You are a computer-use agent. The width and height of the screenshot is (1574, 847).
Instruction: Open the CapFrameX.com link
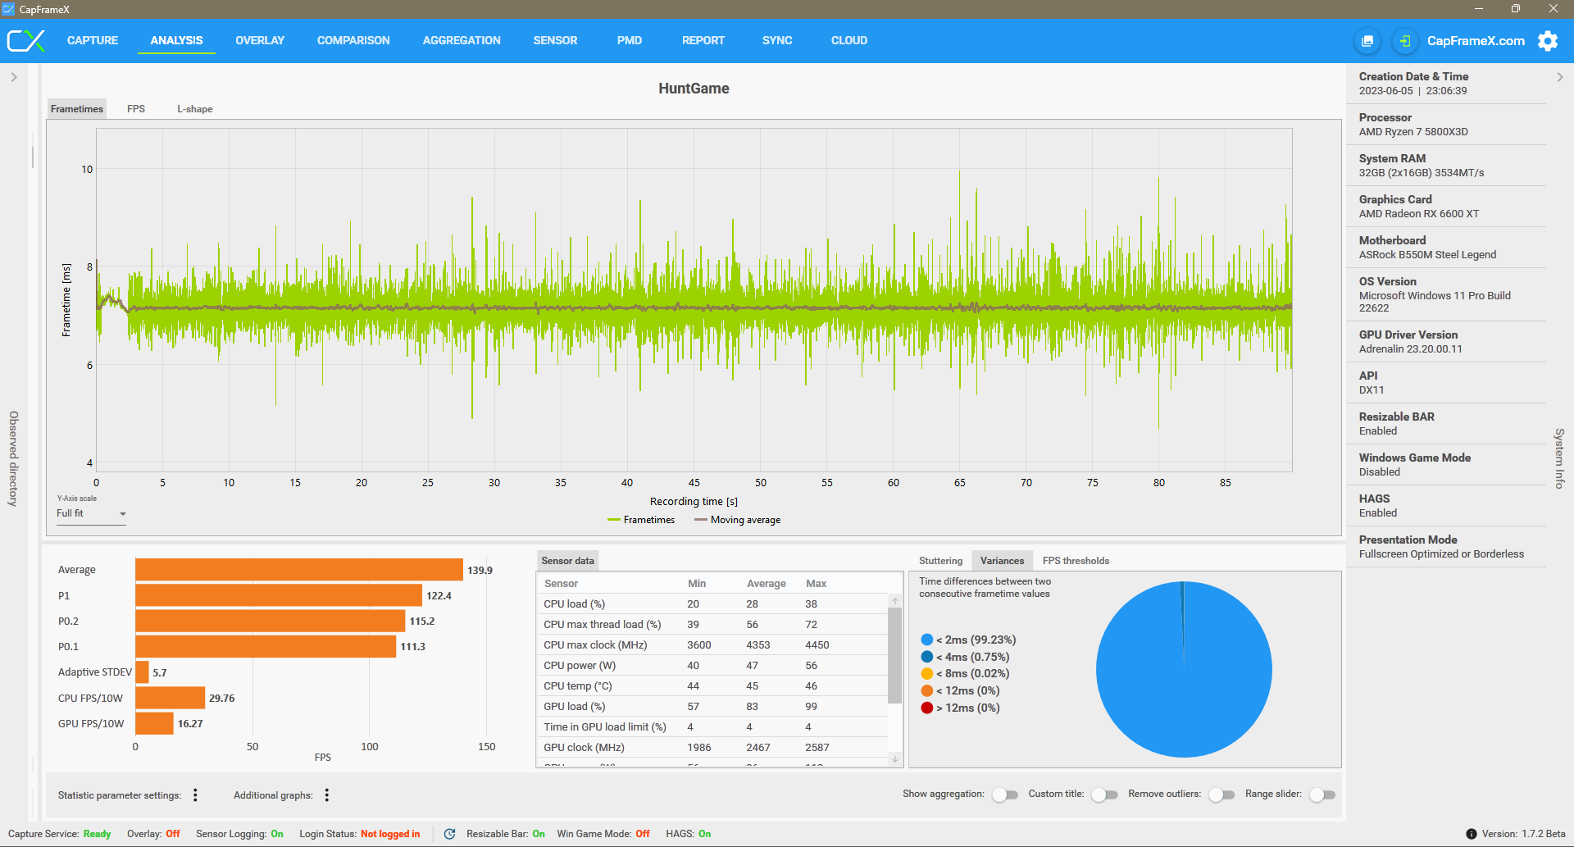click(x=1476, y=41)
